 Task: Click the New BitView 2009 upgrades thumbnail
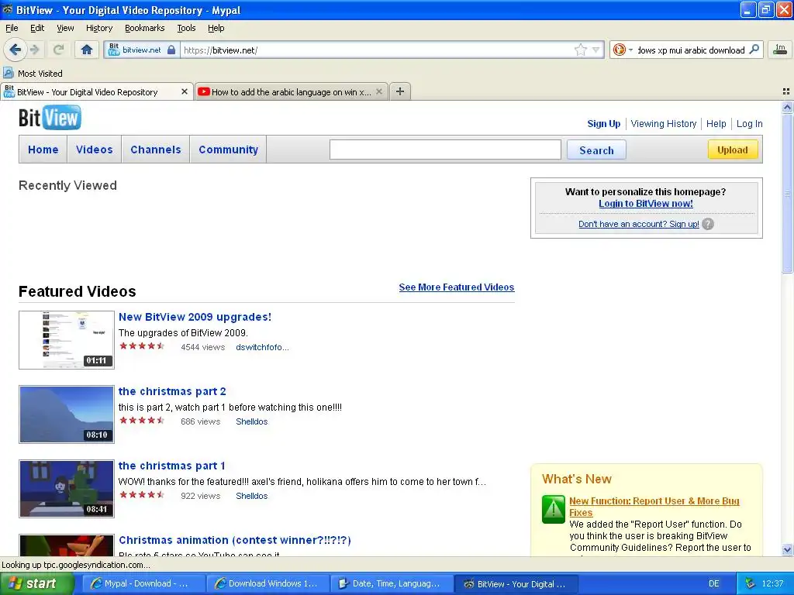(x=67, y=340)
